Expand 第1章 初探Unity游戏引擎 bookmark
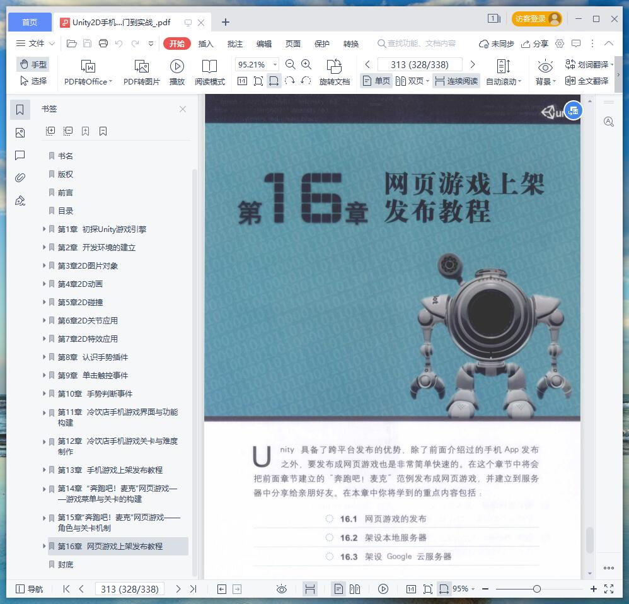This screenshot has width=629, height=604. (44, 229)
